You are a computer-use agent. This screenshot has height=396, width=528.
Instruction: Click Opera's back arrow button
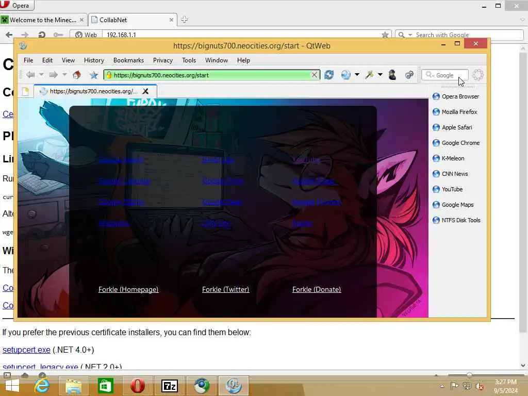coord(9,35)
